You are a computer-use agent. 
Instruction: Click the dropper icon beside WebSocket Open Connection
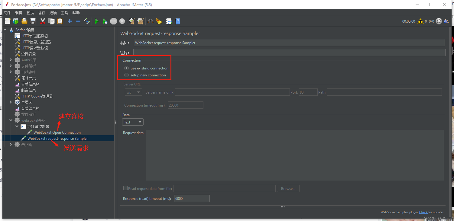[x=30, y=133]
